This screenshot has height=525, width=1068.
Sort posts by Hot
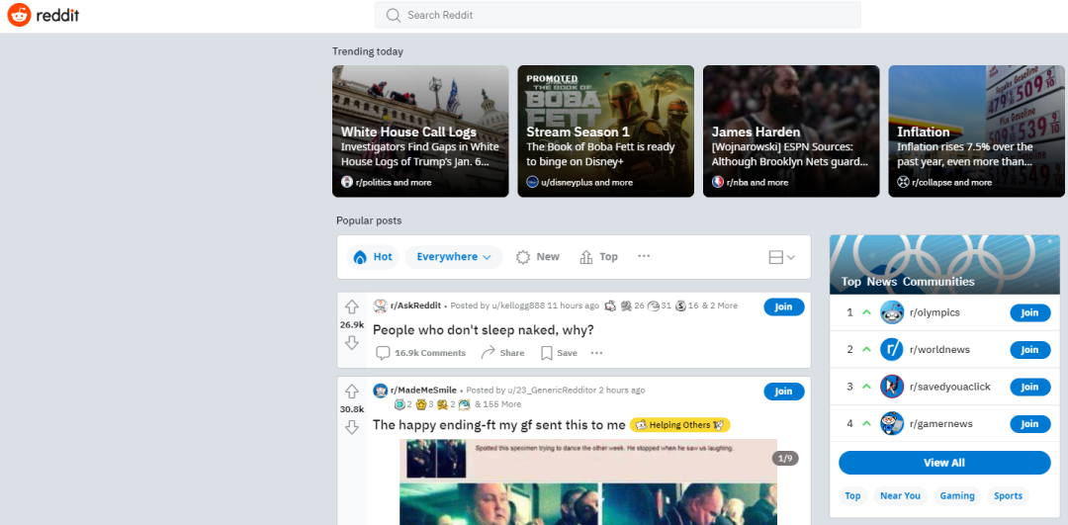373,257
